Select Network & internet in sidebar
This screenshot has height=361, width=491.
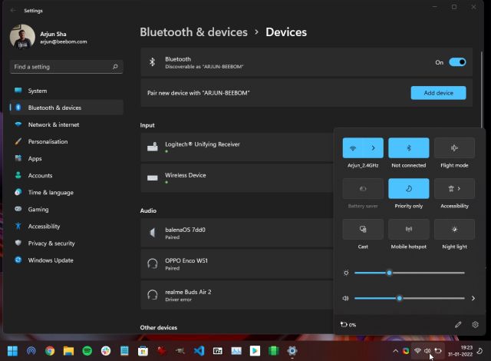coord(67,124)
